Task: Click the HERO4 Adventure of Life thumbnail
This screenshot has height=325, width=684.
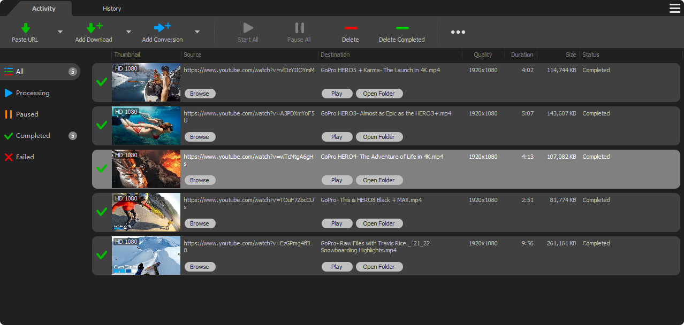Action: (x=146, y=169)
